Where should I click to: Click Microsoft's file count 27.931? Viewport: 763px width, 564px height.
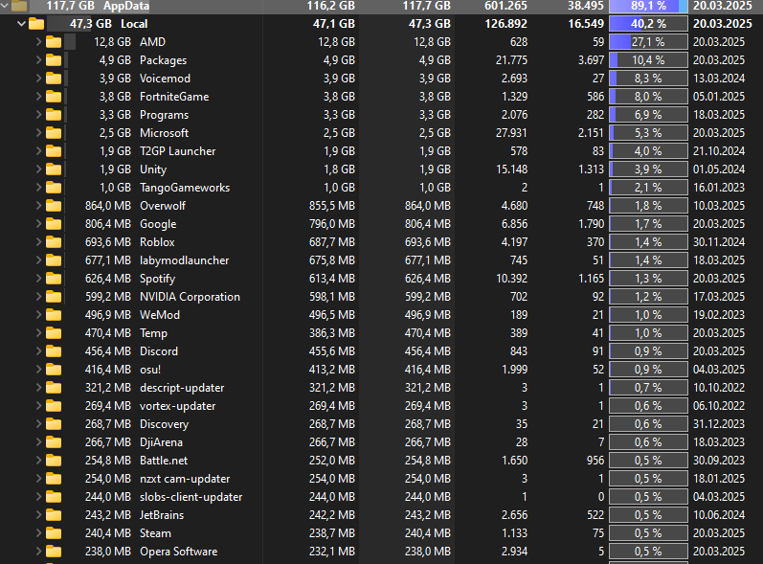pyautogui.click(x=511, y=133)
